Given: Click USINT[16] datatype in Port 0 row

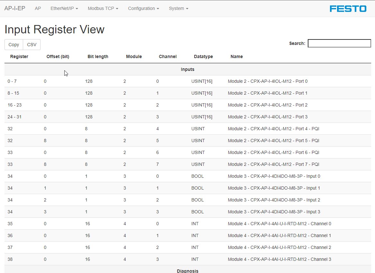Looking at the screenshot, I should (202, 81).
